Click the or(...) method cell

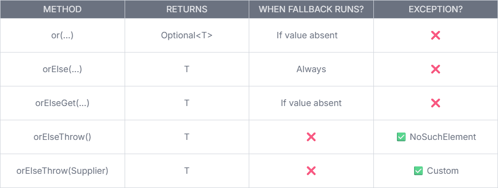[63, 35]
